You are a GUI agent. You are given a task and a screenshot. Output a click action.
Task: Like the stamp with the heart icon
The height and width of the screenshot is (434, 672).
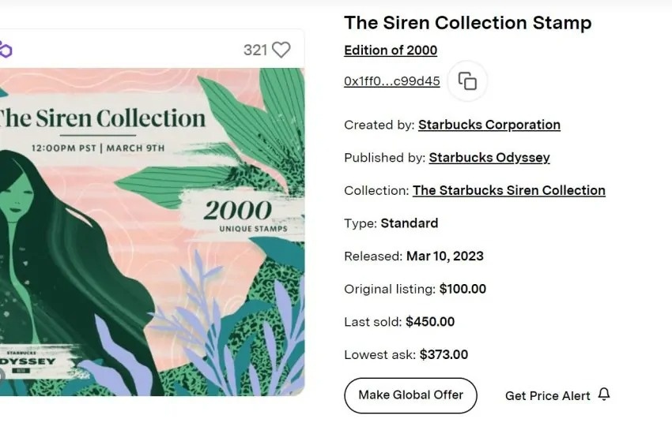(281, 50)
